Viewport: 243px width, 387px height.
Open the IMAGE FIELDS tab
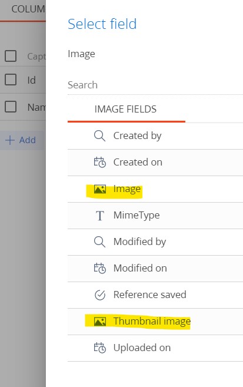pos(126,110)
